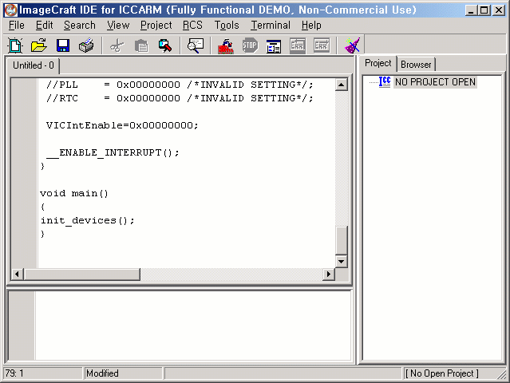Click editor horizontal scrollbar right arrow
The image size is (510, 383).
coord(329,274)
